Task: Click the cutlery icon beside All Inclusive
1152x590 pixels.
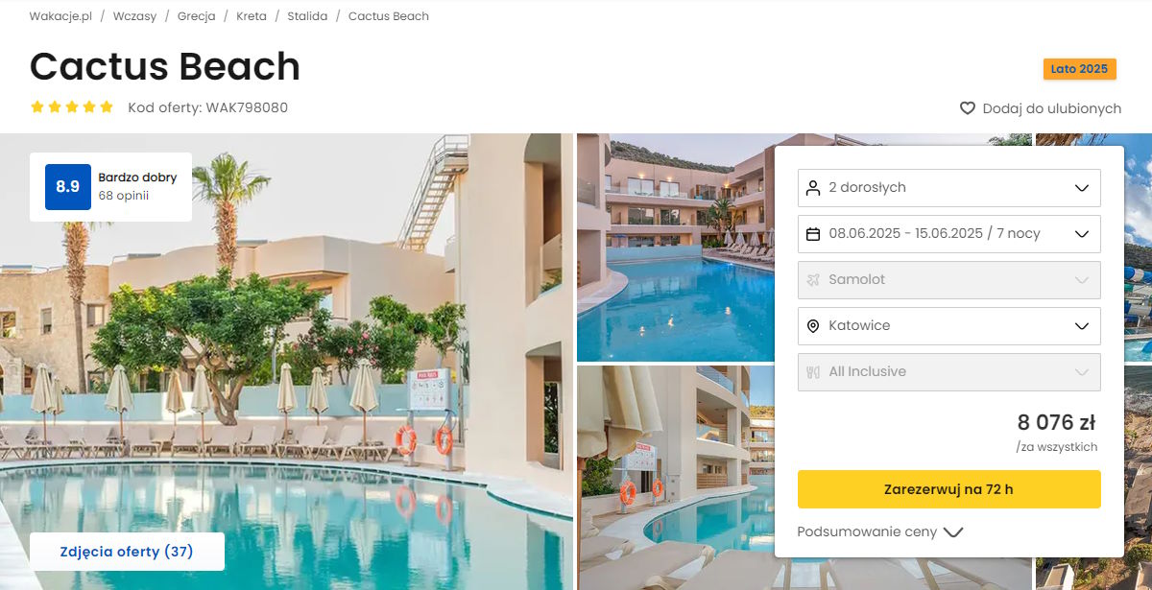Action: [x=813, y=372]
